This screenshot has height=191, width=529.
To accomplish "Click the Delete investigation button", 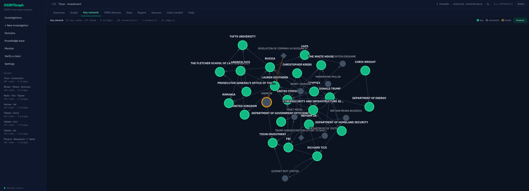I will 521,4.
